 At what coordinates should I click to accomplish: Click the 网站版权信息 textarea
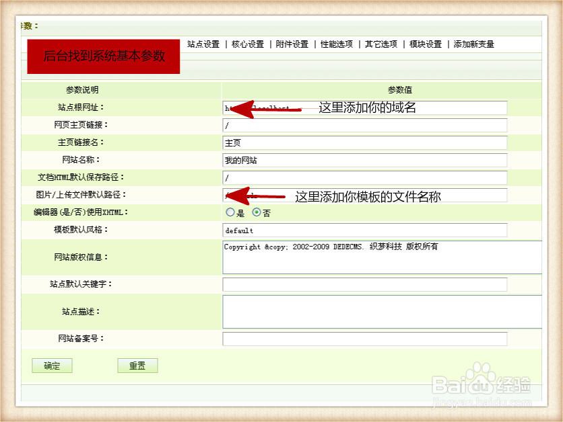[382, 257]
